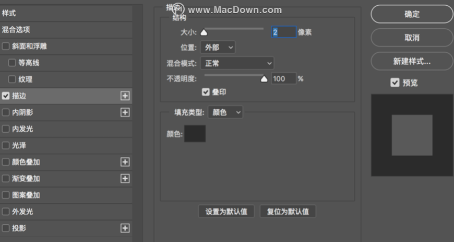This screenshot has width=454, height=242.
Task: Click the 不透明度 opacity slider handle
Action: (x=264, y=78)
